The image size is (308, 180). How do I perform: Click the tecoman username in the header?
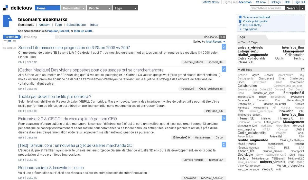click(245, 2)
